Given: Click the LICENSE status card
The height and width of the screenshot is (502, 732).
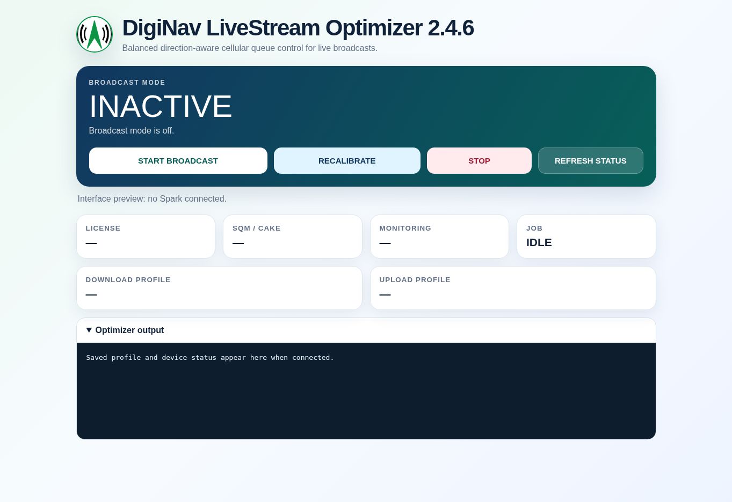Looking at the screenshot, I should [146, 237].
